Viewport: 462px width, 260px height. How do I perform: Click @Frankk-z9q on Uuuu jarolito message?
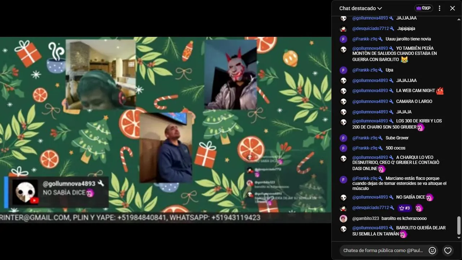tap(365, 39)
